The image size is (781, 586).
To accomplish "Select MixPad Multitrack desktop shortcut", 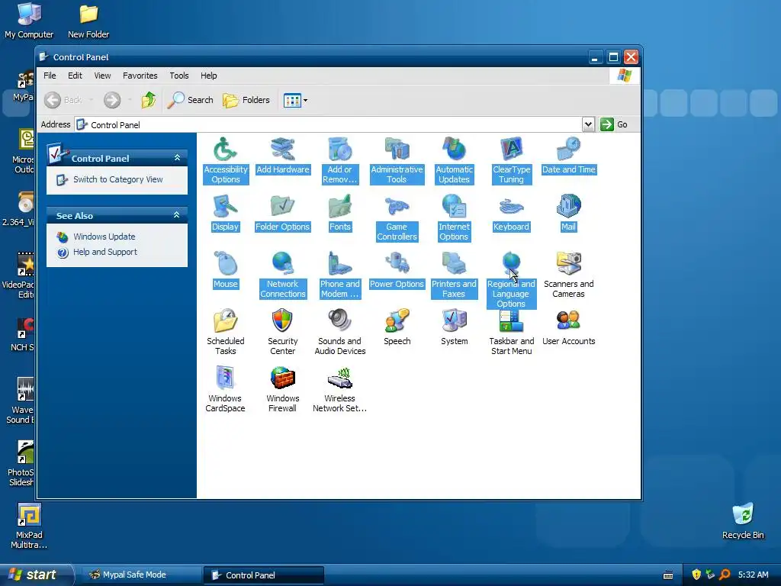I will (x=29, y=526).
